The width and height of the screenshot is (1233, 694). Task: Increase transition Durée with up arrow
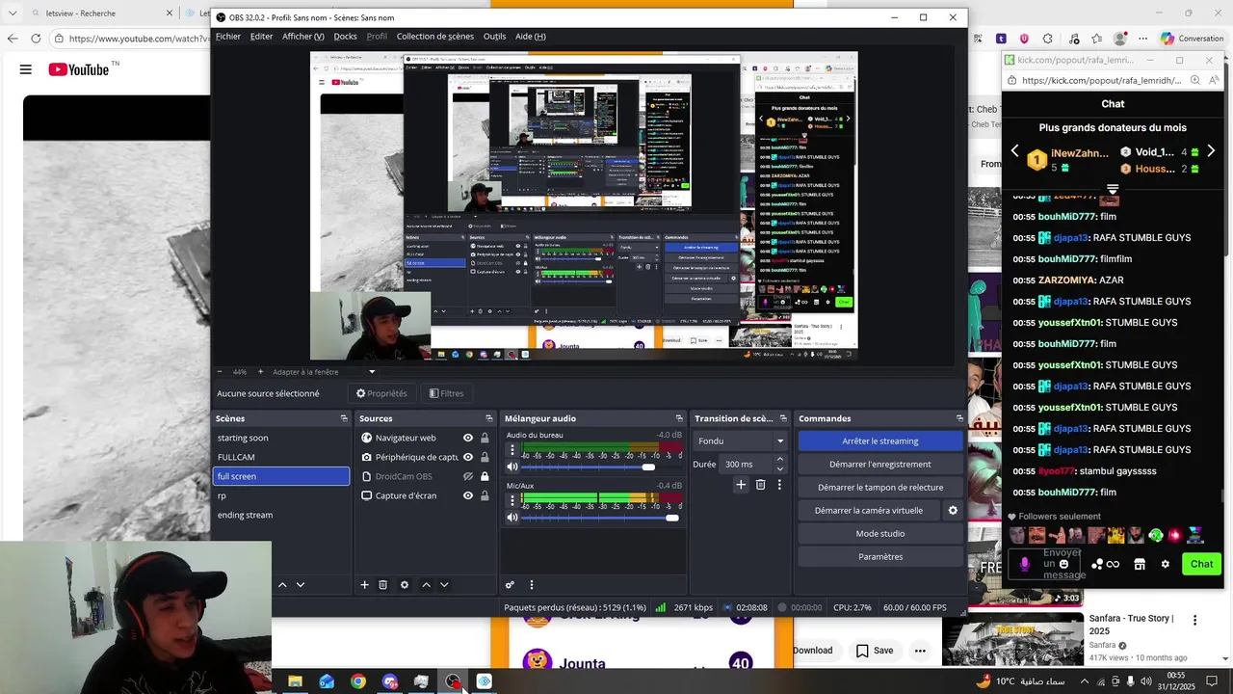[x=779, y=460]
